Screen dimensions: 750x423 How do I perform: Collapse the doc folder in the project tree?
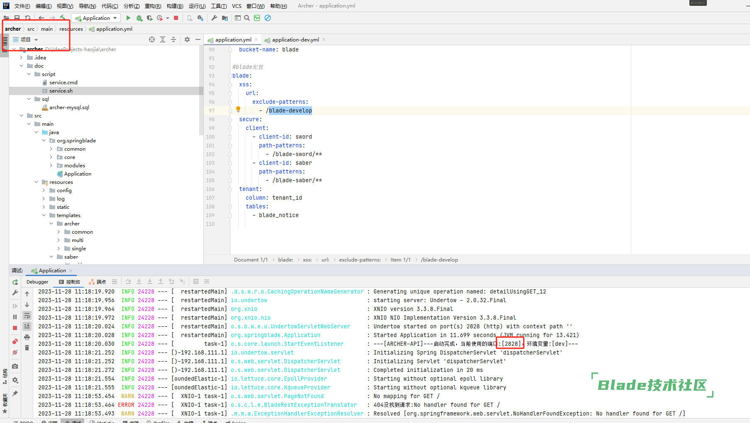(x=22, y=66)
